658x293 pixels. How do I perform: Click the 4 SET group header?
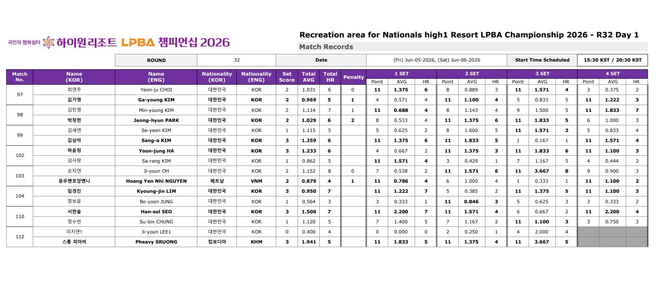[612, 74]
